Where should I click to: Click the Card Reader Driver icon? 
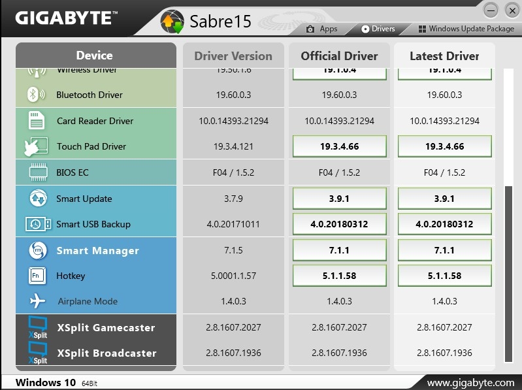37,120
